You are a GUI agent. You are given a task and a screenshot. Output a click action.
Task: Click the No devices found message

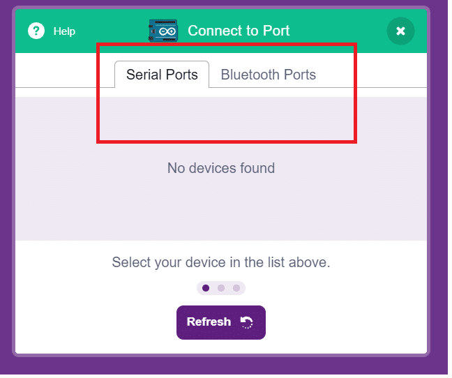click(221, 168)
